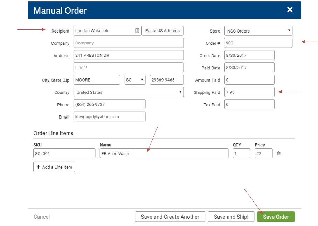Click the Recipient label
The image size is (318, 226).
point(61,31)
